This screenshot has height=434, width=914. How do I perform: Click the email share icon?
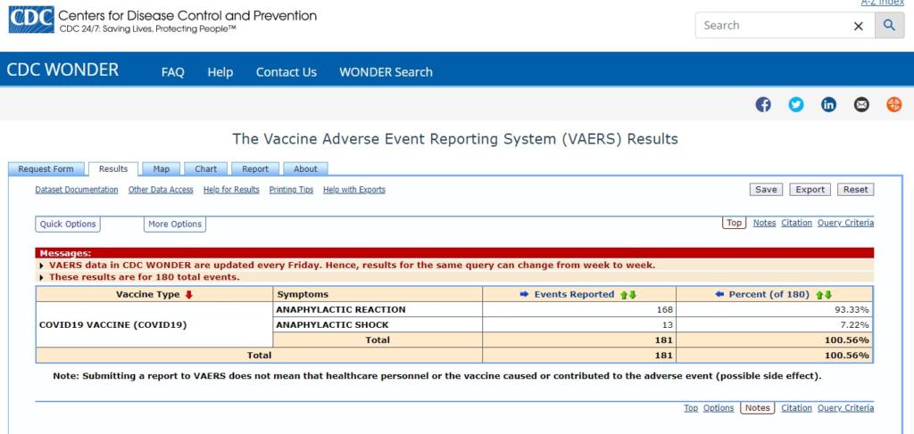(861, 104)
